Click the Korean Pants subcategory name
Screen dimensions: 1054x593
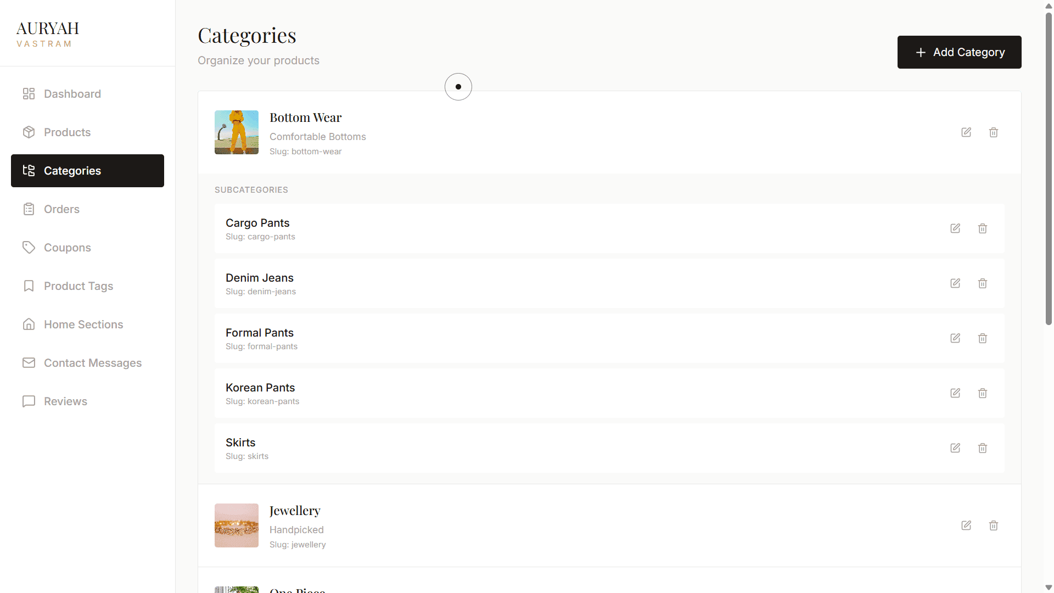pyautogui.click(x=260, y=388)
